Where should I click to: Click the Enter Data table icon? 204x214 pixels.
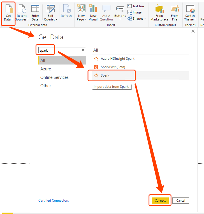[35, 8]
